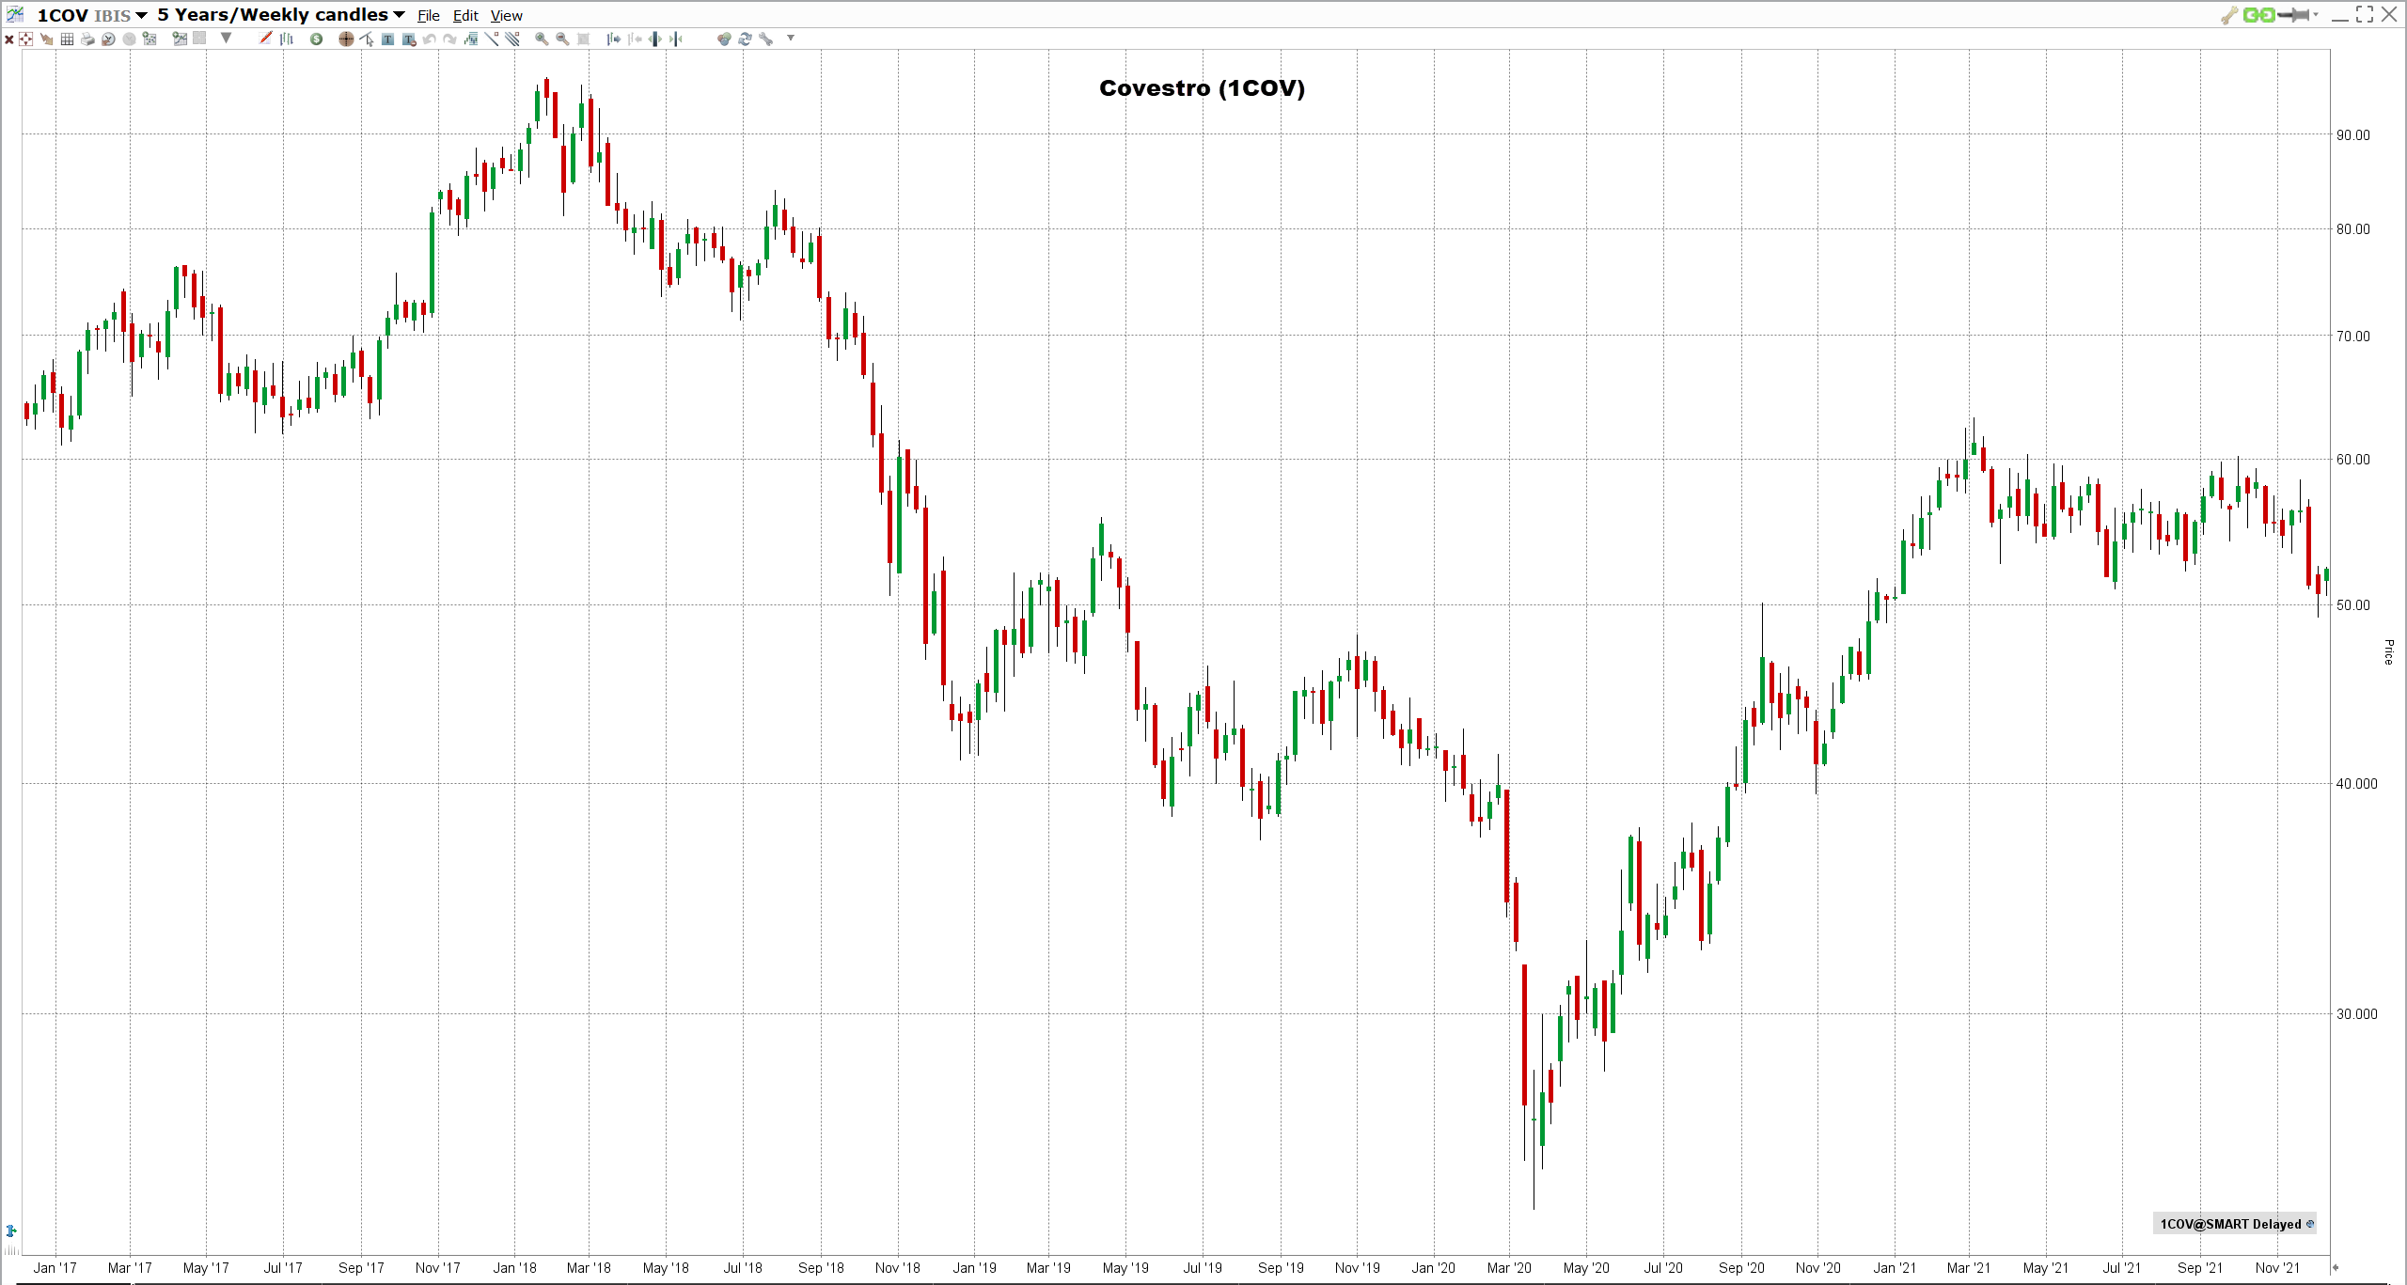Click the grid table toolbar icon
Viewport: 2407px width, 1285px height.
(67, 39)
